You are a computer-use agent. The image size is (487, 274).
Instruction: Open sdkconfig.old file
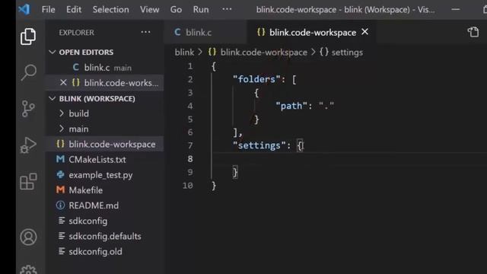click(95, 252)
